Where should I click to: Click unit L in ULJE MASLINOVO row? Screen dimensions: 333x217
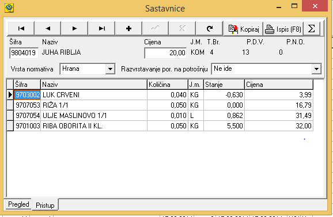(196, 115)
